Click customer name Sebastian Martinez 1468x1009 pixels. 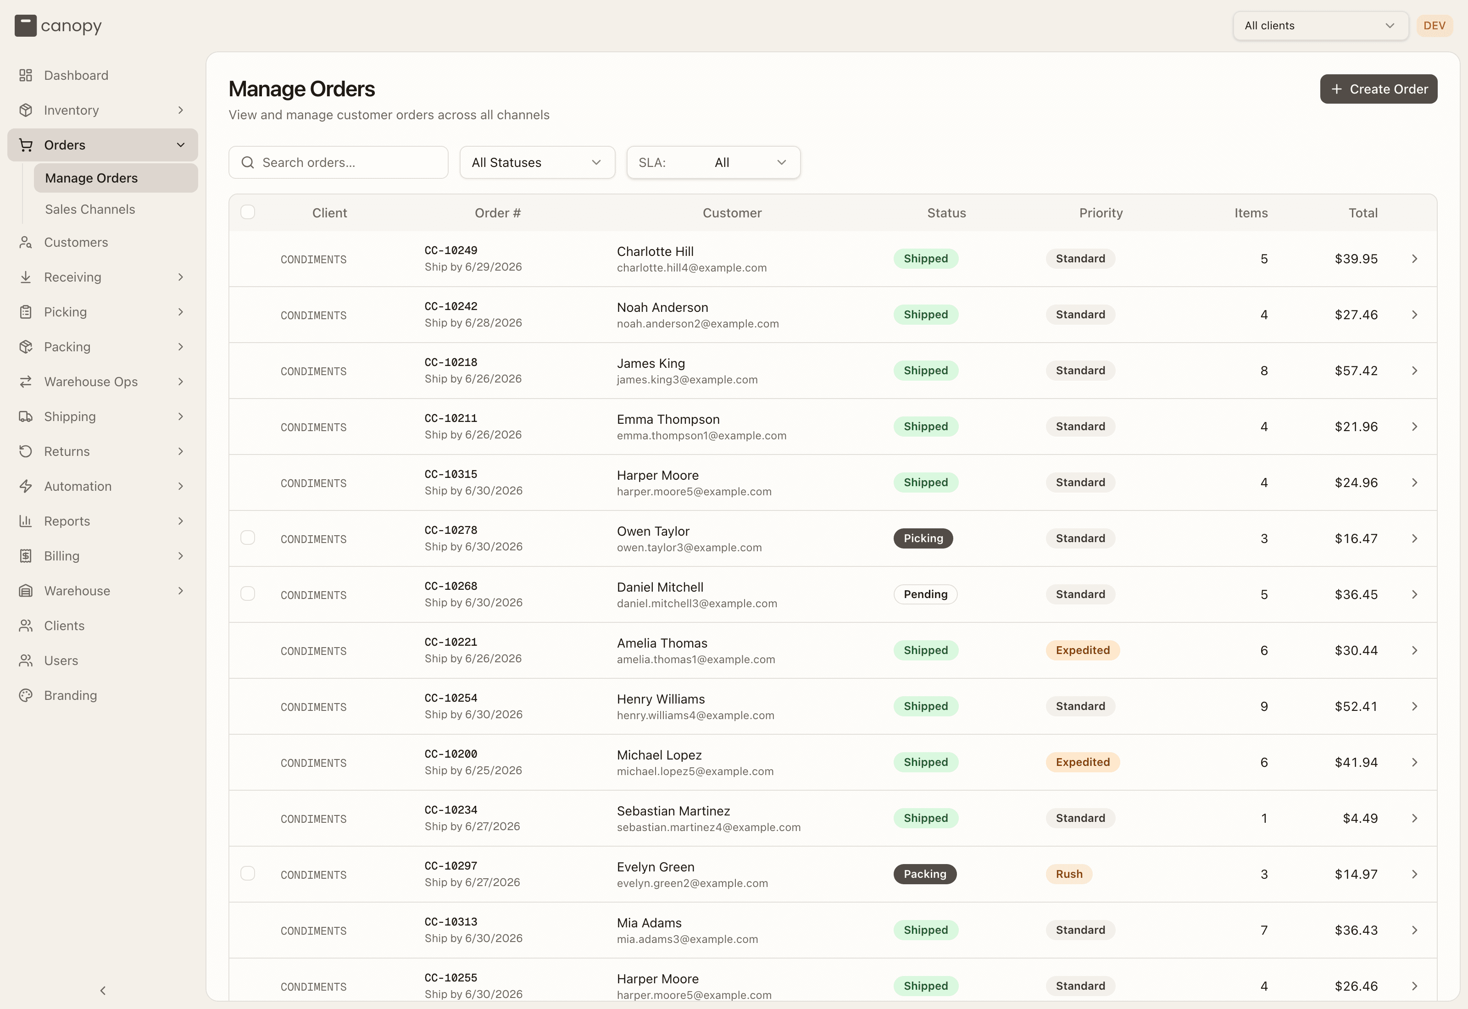point(673,811)
